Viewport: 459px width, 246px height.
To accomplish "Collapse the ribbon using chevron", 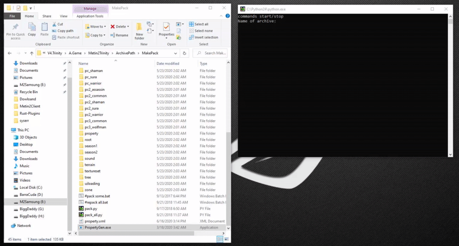I will click(222, 16).
